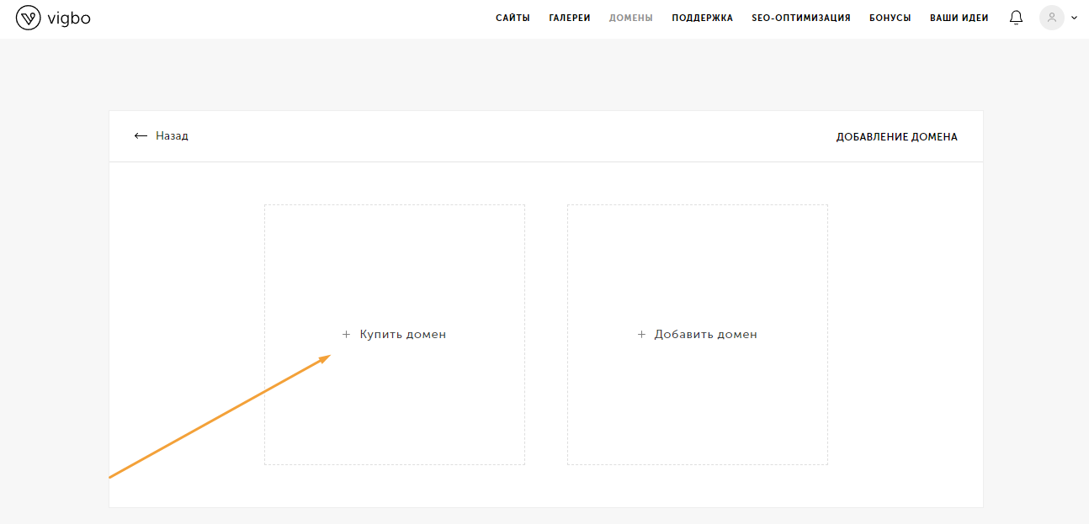
Task: Open the Поддержка page
Action: pos(702,18)
